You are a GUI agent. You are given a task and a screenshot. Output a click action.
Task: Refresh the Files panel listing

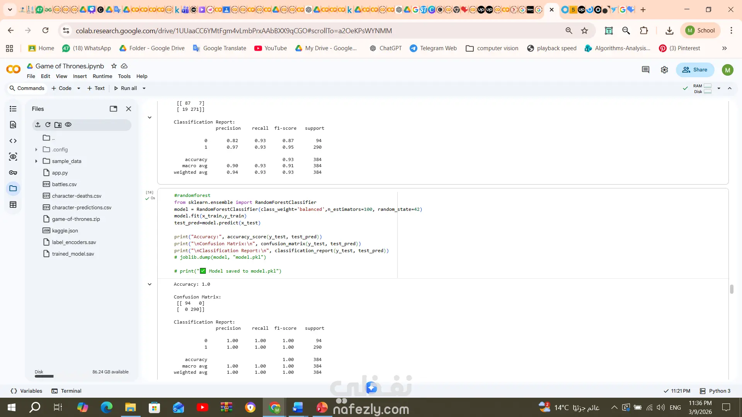(x=48, y=125)
